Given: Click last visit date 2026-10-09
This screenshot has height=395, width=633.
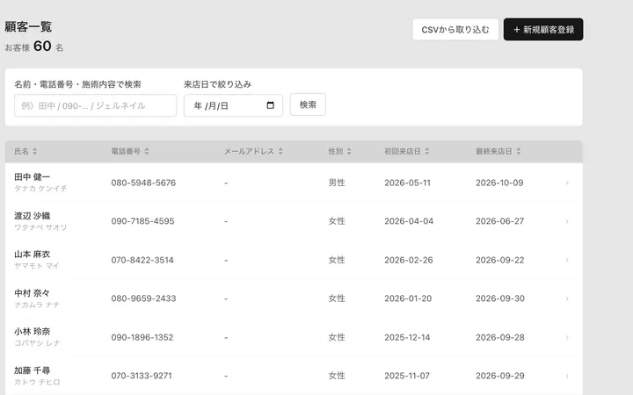Looking at the screenshot, I should click(x=499, y=183).
